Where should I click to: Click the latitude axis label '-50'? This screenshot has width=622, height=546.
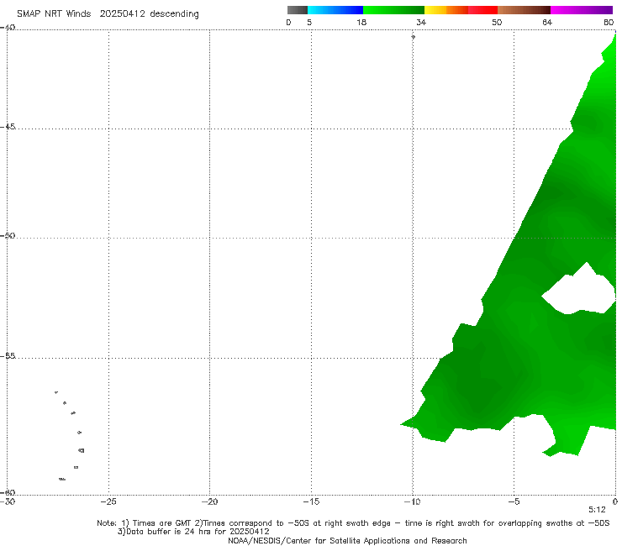click(8, 235)
